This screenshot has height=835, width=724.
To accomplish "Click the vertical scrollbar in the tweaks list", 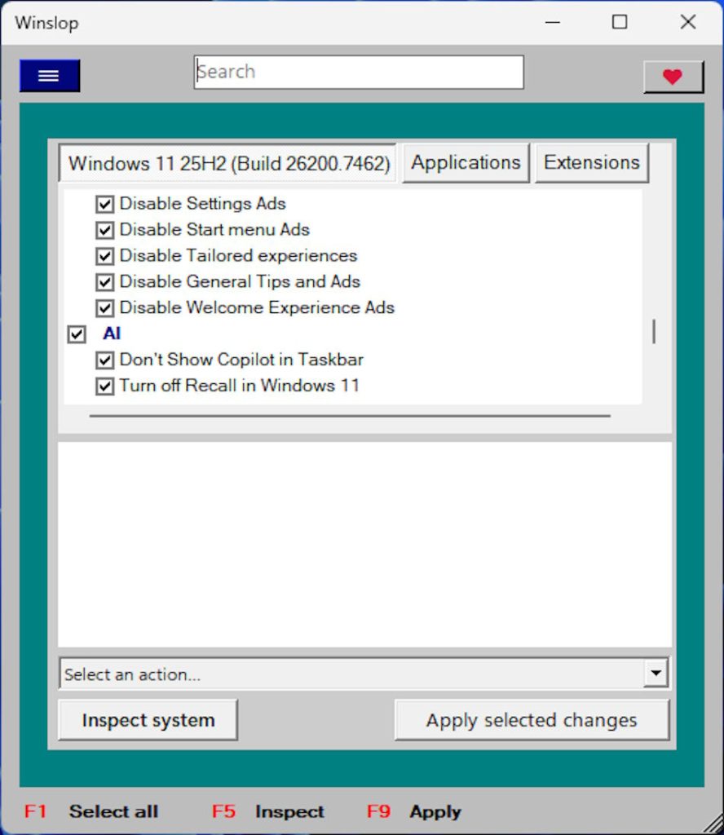I will click(x=653, y=332).
